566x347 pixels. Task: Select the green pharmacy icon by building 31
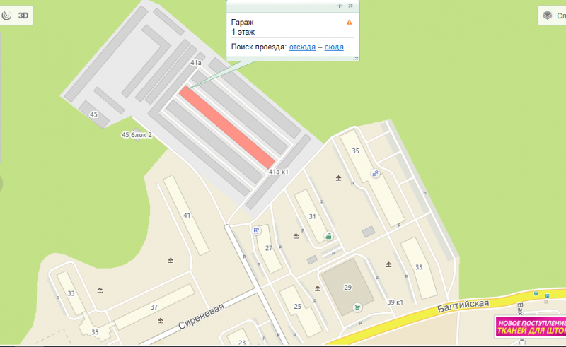(x=328, y=237)
